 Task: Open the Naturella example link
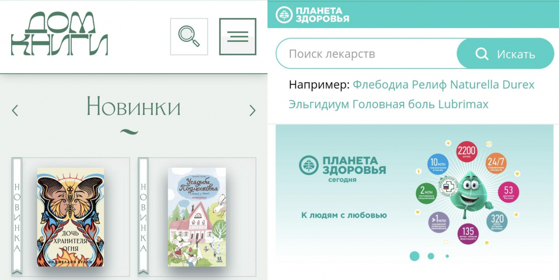point(474,85)
